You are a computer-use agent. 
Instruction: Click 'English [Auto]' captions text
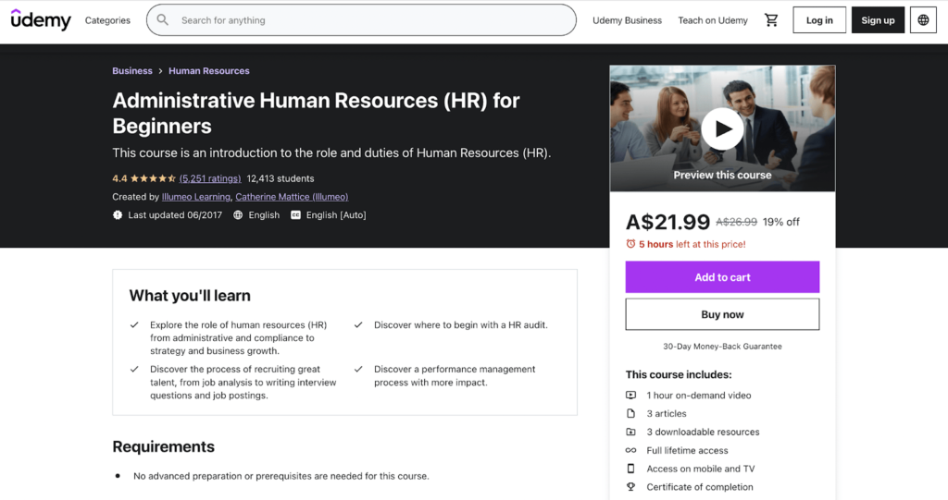point(336,215)
